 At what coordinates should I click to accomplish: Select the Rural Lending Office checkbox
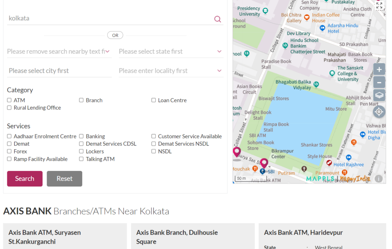pos(9,108)
